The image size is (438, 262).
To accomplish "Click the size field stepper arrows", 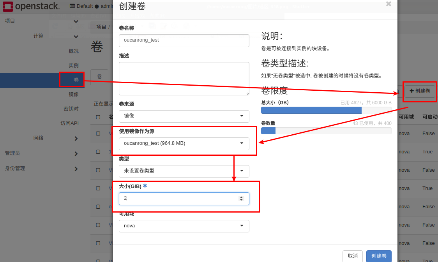I will 241,199.
